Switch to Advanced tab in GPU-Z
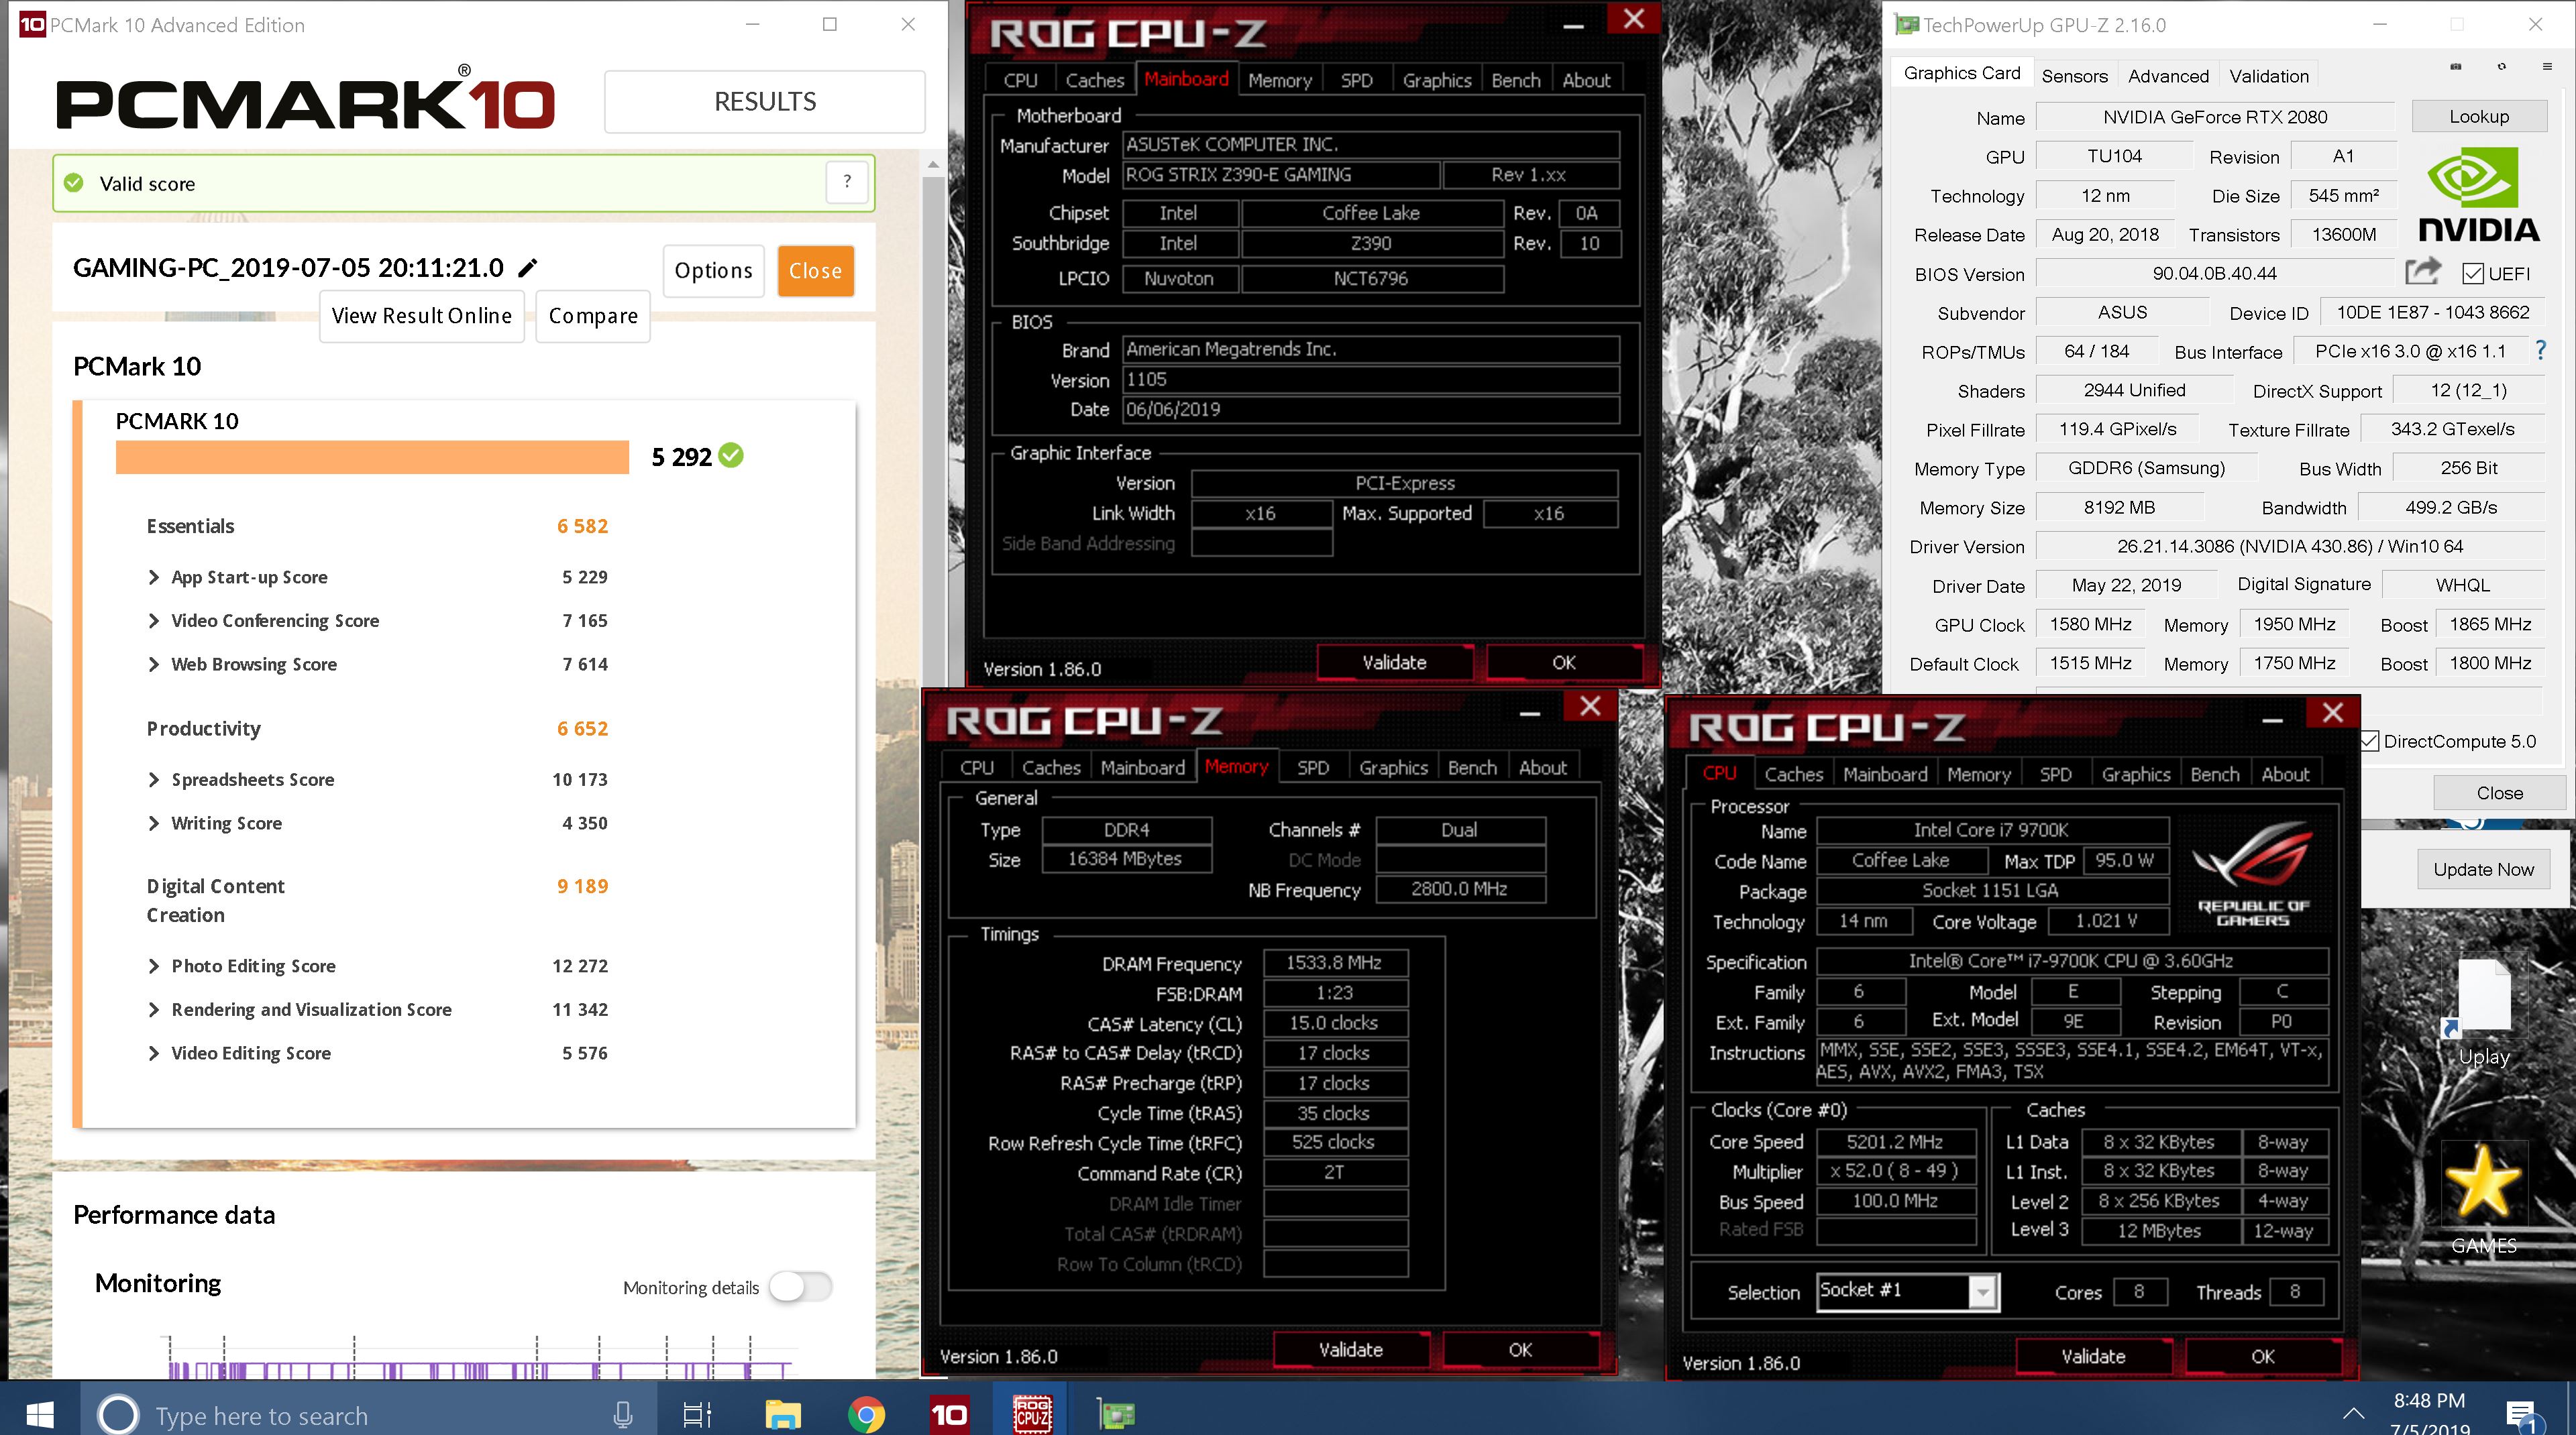This screenshot has width=2576, height=1435. (x=2168, y=76)
